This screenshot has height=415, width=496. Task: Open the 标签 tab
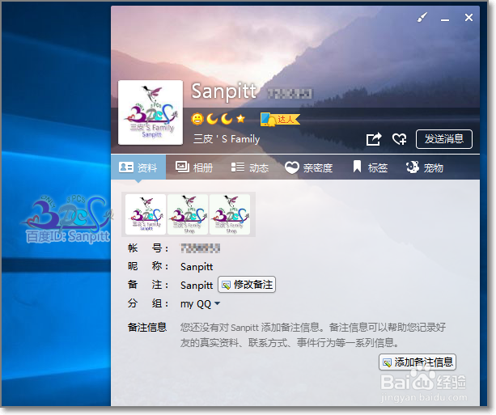(x=371, y=167)
